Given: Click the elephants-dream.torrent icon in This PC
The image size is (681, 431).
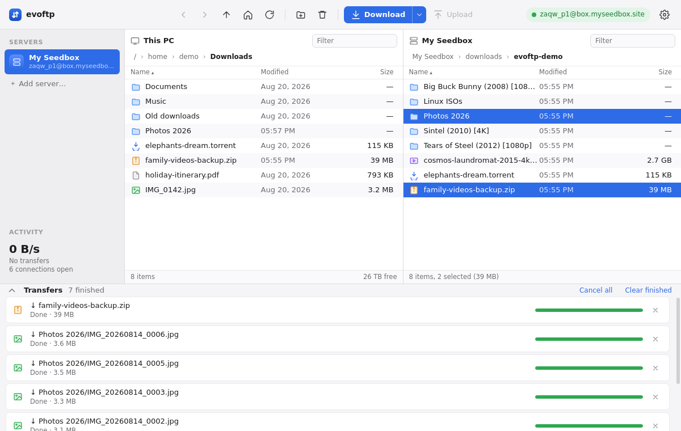Looking at the screenshot, I should tap(136, 146).
